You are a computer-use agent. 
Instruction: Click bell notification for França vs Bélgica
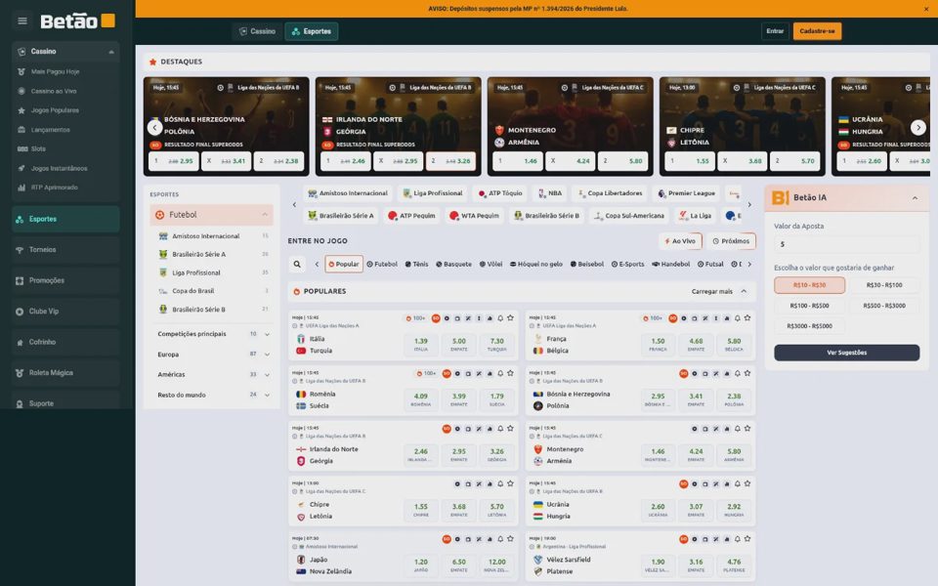coord(737,318)
